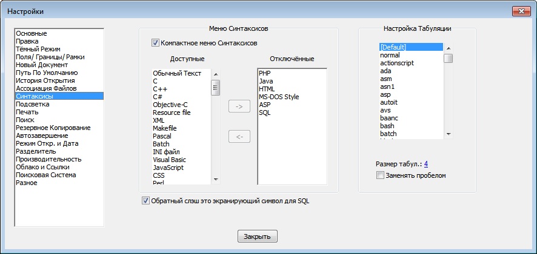Uncheck the SQL backslash escape option
Image resolution: width=537 pixels, height=254 pixels.
[x=145, y=201]
